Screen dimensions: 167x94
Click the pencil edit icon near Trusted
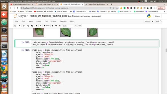coord(153,21)
